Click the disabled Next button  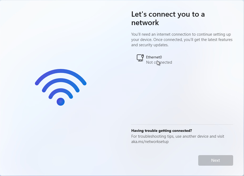click(x=215, y=160)
